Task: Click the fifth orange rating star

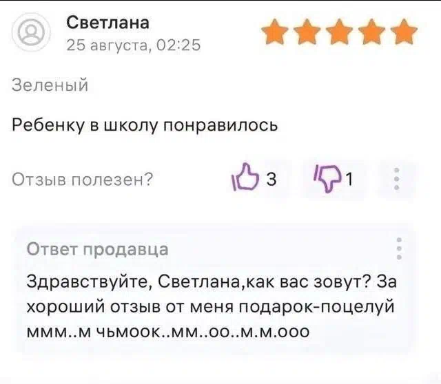Action: tap(404, 32)
